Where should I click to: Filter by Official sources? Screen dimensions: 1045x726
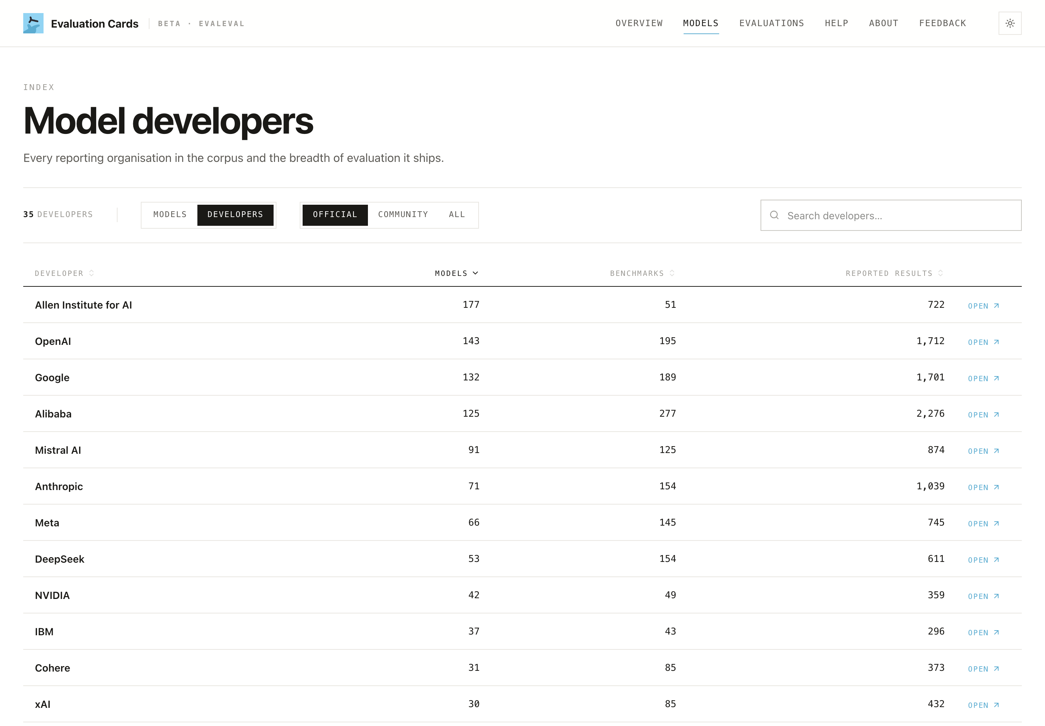pyautogui.click(x=335, y=215)
